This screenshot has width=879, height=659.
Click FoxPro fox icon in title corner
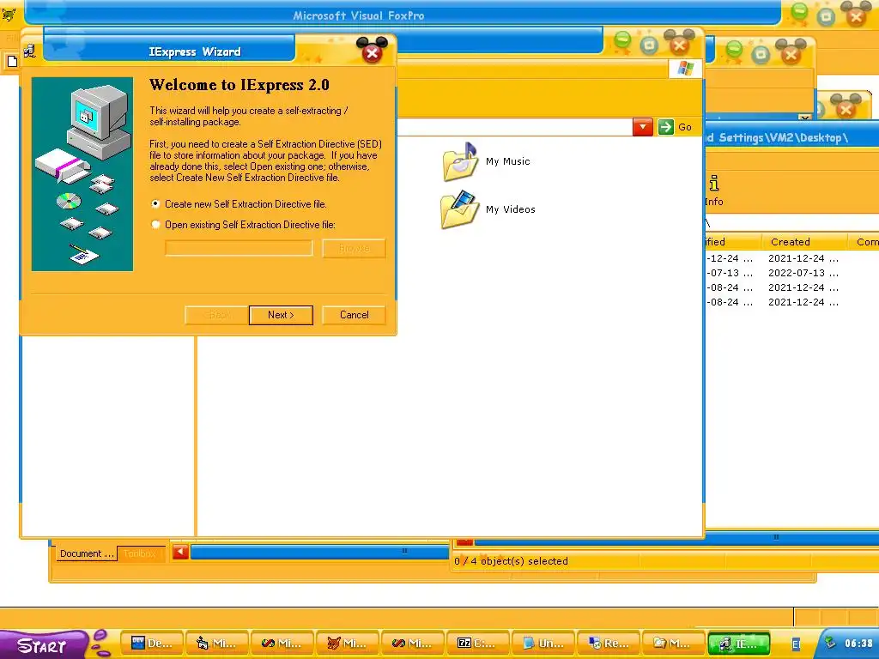click(9, 14)
